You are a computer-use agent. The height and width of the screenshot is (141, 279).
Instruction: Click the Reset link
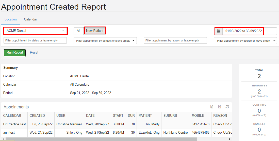click(x=34, y=53)
